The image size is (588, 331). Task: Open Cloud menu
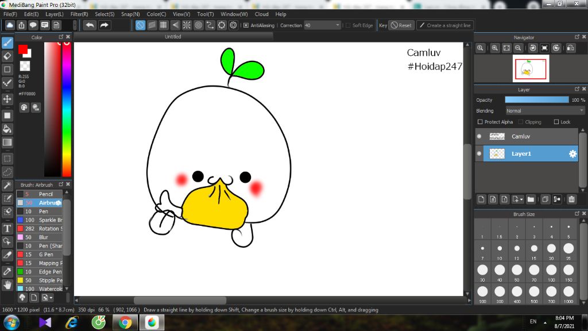pos(261,14)
